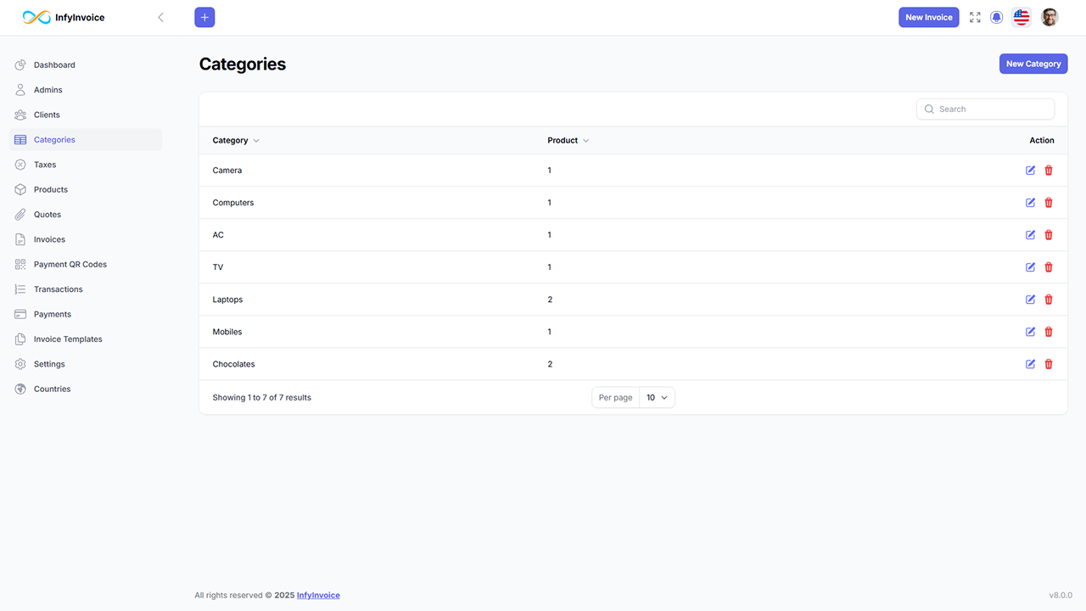Click the US flag language selector
This screenshot has height=611, width=1086.
1022,17
